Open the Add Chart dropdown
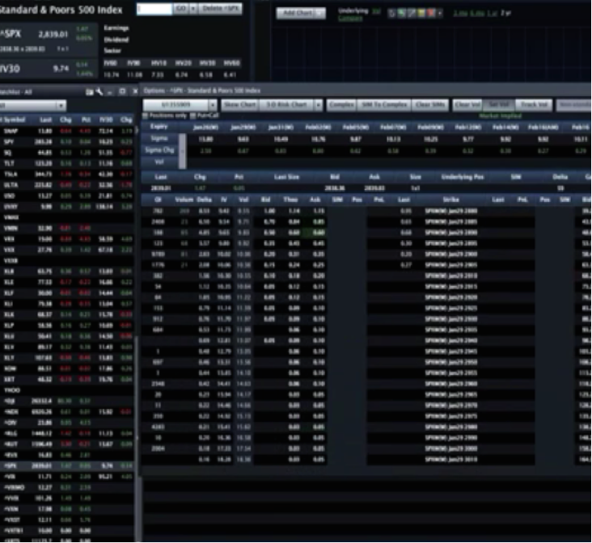Image resolution: width=592 pixels, height=543 pixels. pos(301,14)
